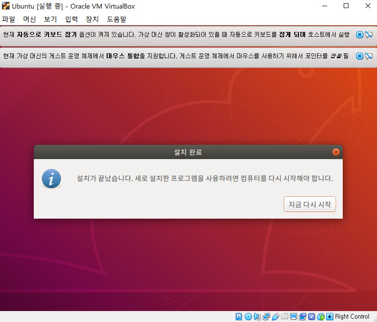
Task: Open the 입력 menu
Action: click(x=71, y=19)
